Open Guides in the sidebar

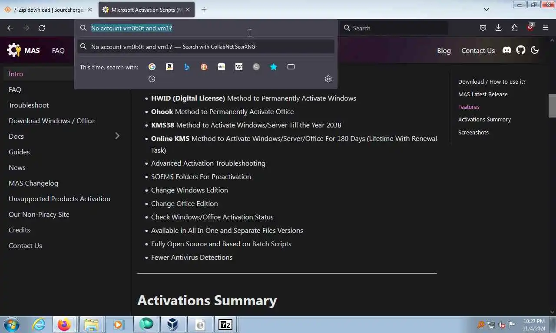point(19,152)
